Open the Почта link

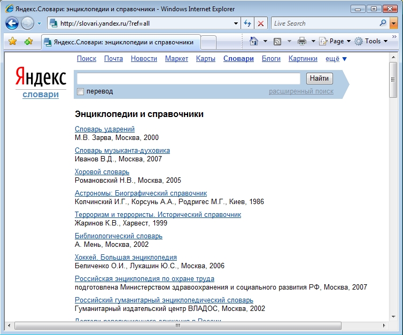pos(113,59)
